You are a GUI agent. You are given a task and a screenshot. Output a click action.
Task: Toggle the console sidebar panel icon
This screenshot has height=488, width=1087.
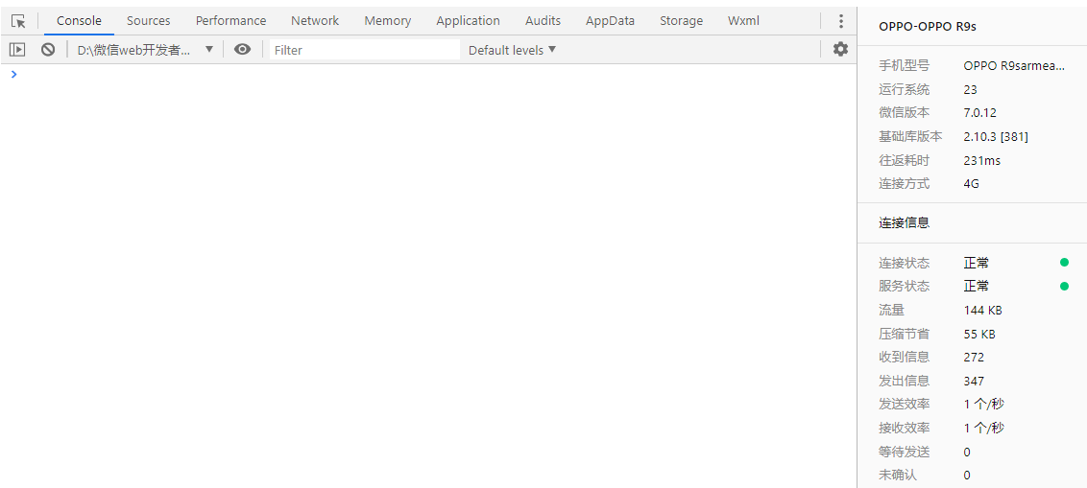pyautogui.click(x=17, y=50)
